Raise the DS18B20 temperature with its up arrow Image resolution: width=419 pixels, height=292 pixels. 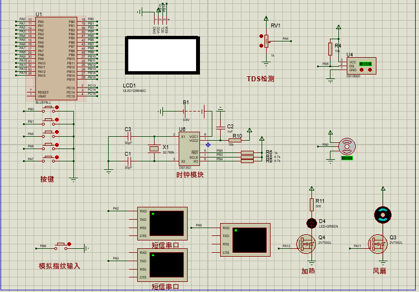tap(370, 69)
